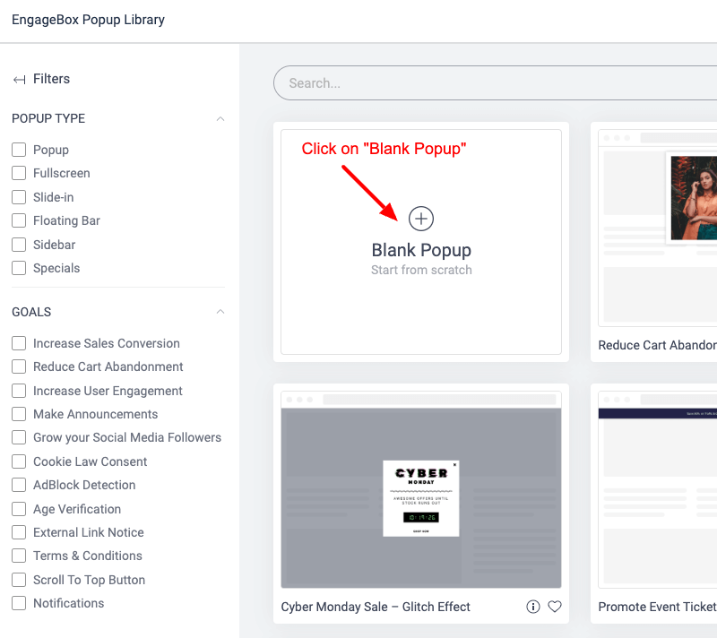Tick the Reduce Cart Abandonment checkbox
Screen dimensions: 717x638
click(x=19, y=366)
